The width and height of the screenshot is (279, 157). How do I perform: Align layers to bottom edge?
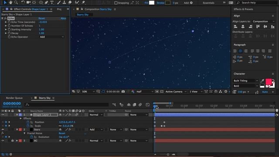click(x=272, y=27)
